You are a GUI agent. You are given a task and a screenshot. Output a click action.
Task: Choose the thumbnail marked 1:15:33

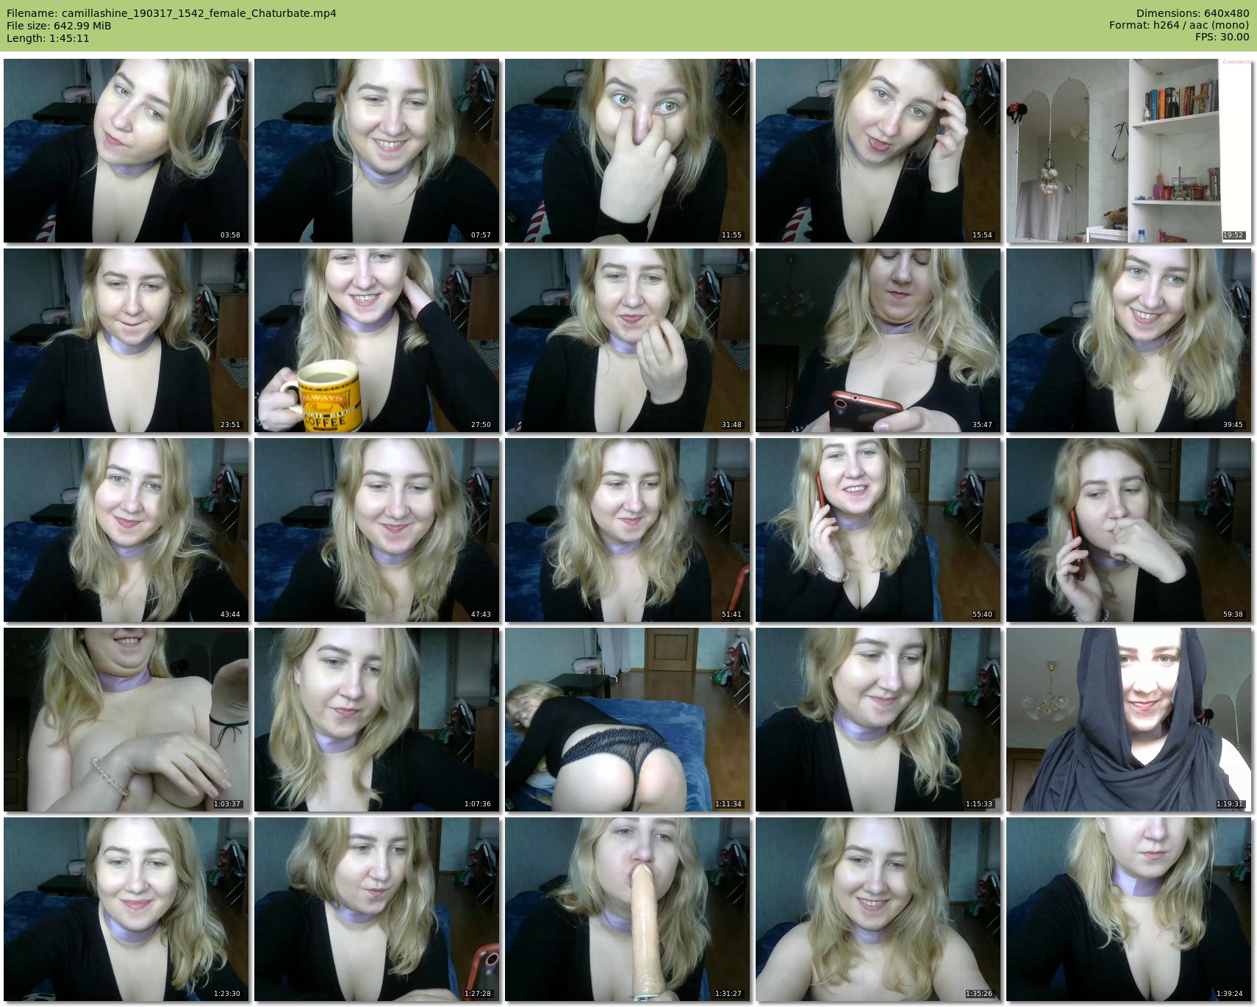[x=878, y=720]
